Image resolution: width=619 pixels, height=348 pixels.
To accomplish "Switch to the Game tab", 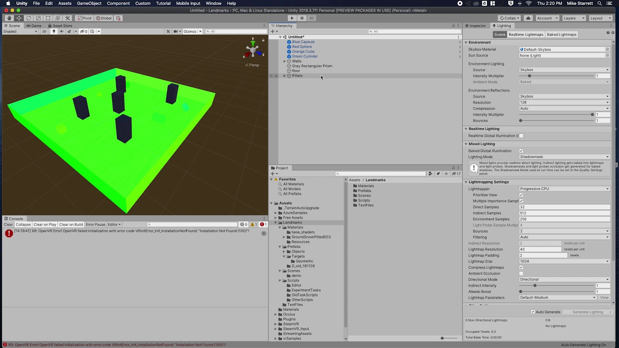I will coord(34,26).
